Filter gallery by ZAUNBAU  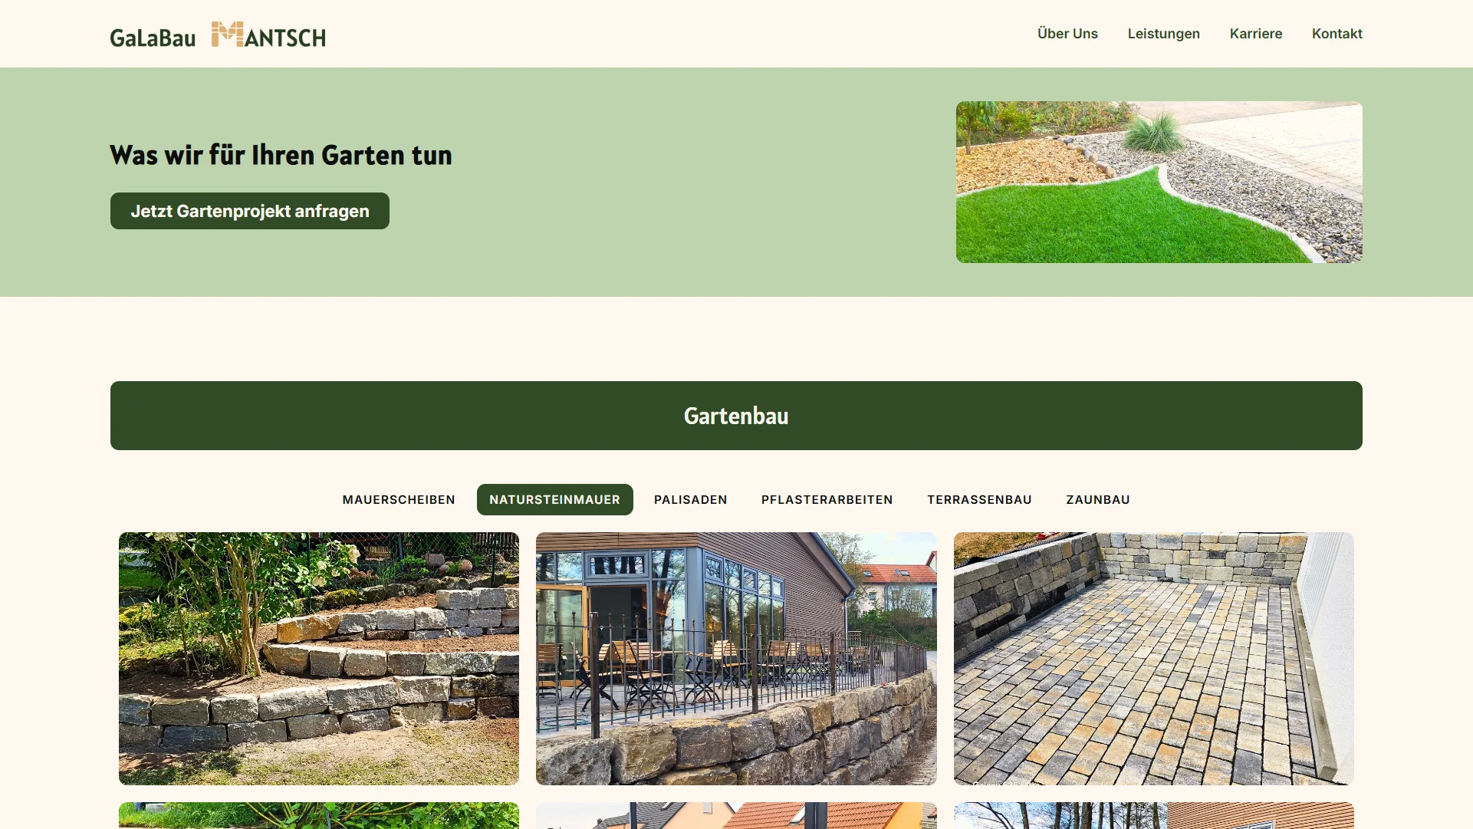[x=1098, y=499]
